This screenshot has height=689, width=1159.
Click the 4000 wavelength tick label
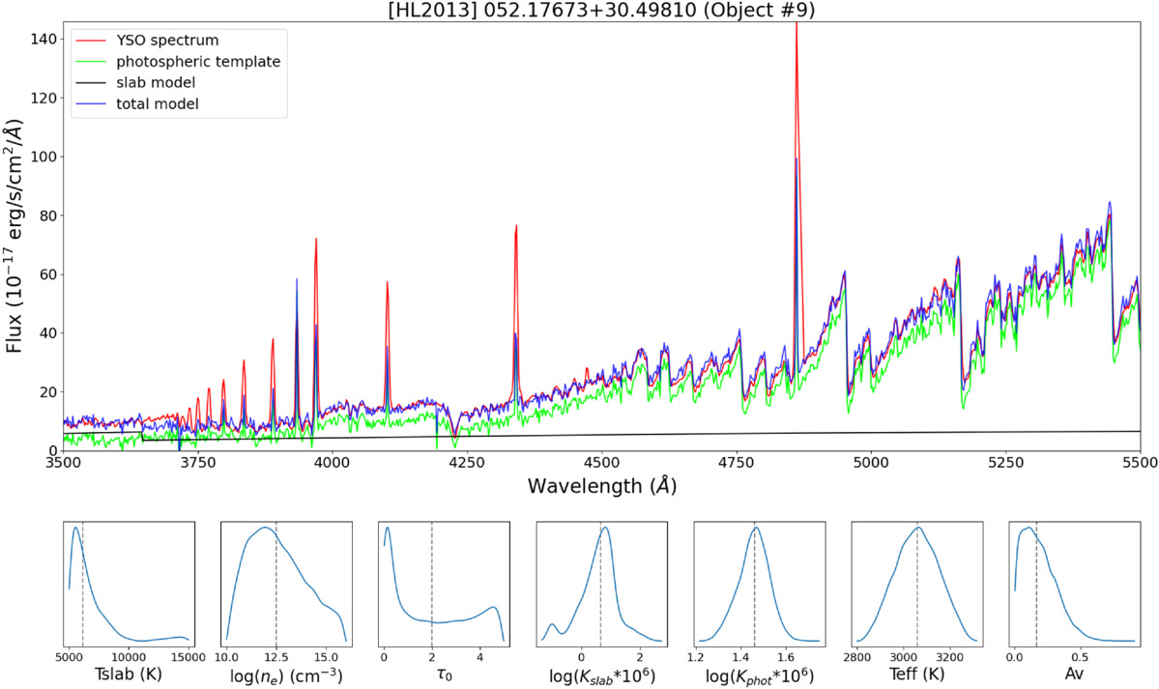pos(333,463)
